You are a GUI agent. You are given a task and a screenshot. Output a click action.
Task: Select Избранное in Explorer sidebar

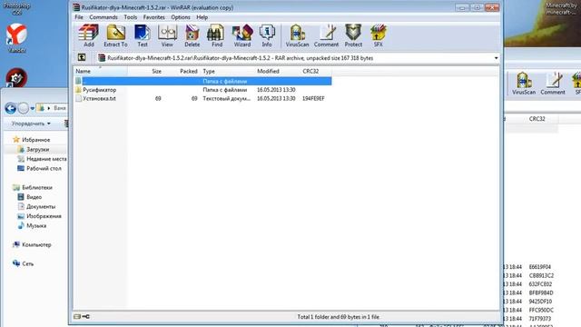[36, 140]
